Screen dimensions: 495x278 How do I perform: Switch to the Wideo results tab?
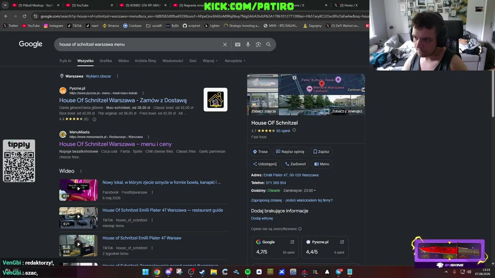click(x=123, y=61)
